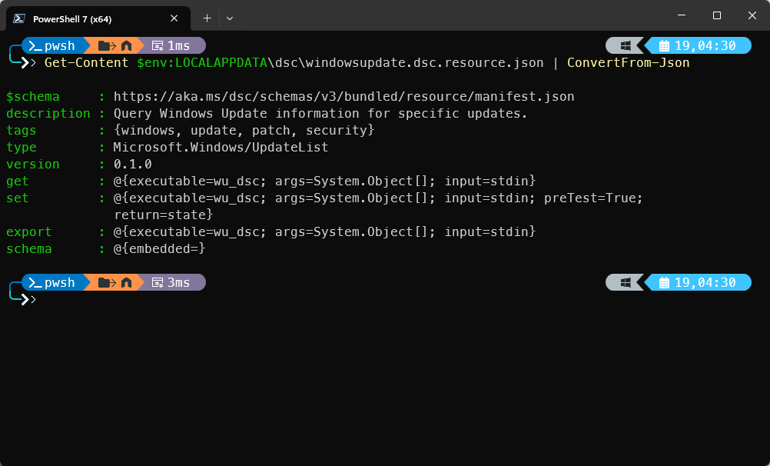Click the pwsh segment in the second prompt

click(52, 283)
